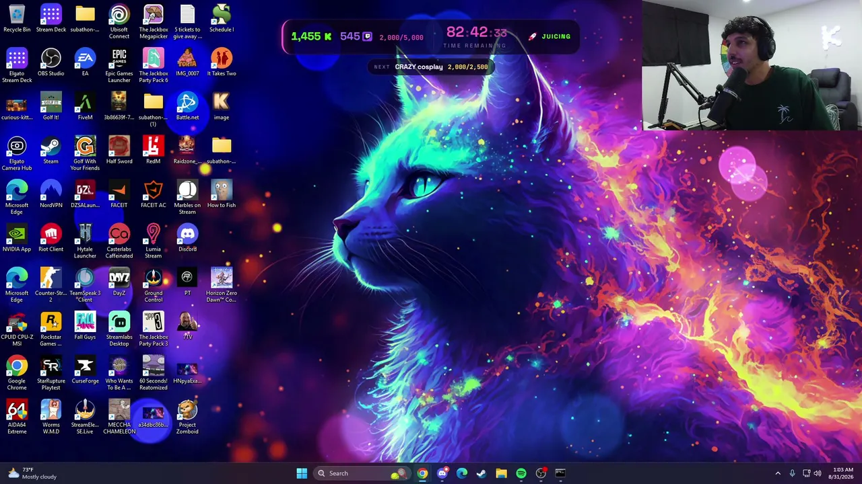Click the 60 Seconds! Reatomized icon

tap(154, 373)
